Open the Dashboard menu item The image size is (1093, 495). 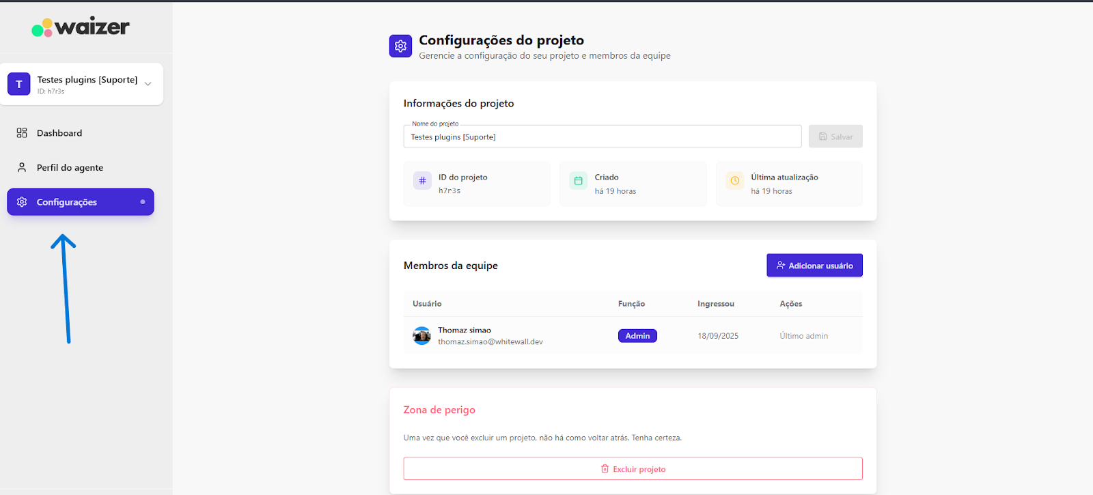[x=59, y=133]
